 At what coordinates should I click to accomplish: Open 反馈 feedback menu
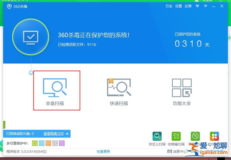pyautogui.click(x=188, y=6)
